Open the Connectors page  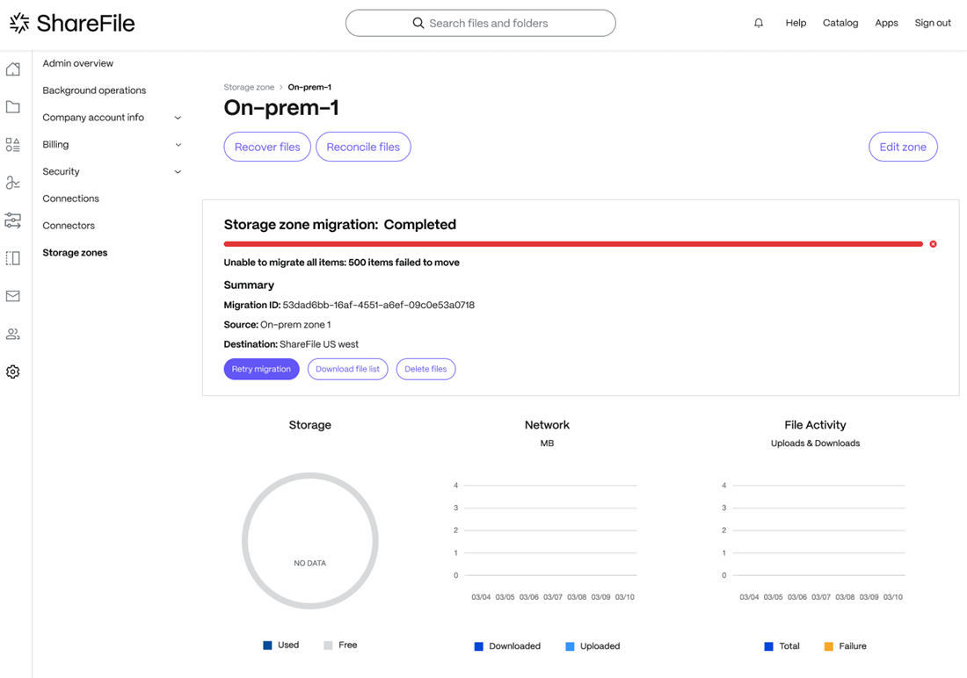(x=69, y=226)
